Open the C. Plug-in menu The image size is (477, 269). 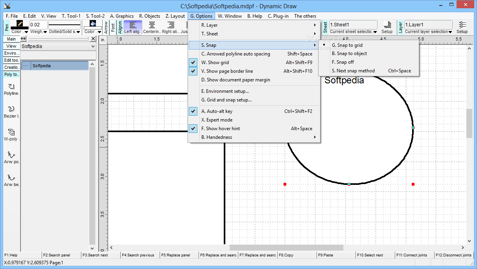click(x=278, y=16)
